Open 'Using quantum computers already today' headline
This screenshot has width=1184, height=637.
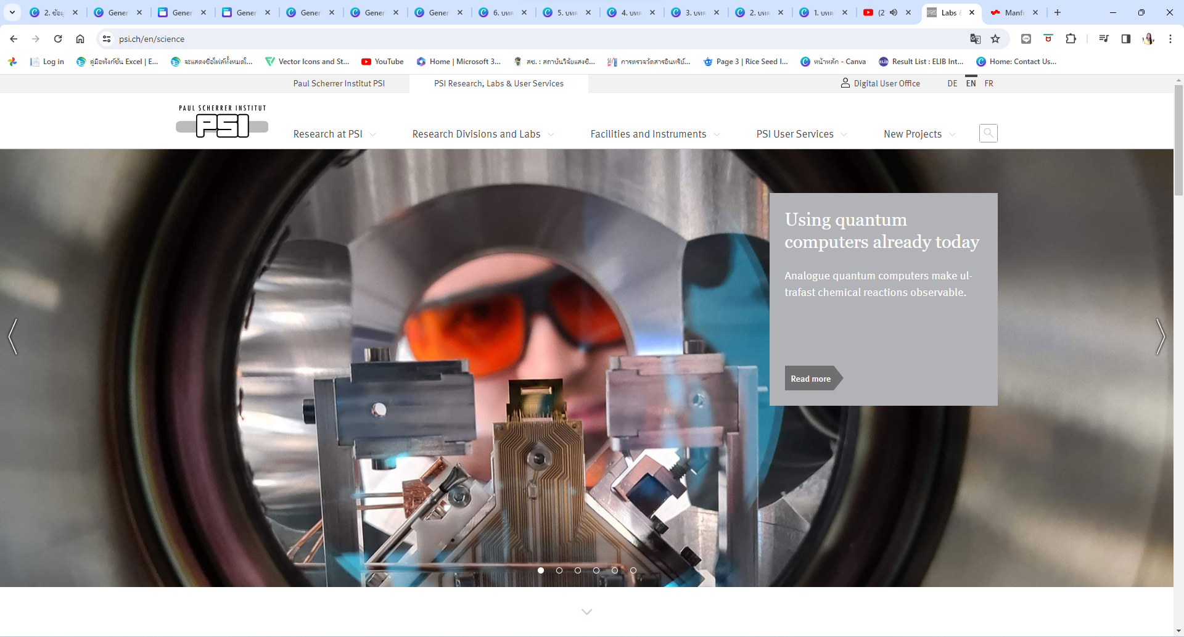[x=882, y=231]
